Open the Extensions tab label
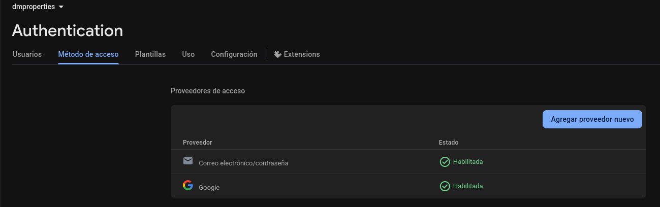 (302, 54)
